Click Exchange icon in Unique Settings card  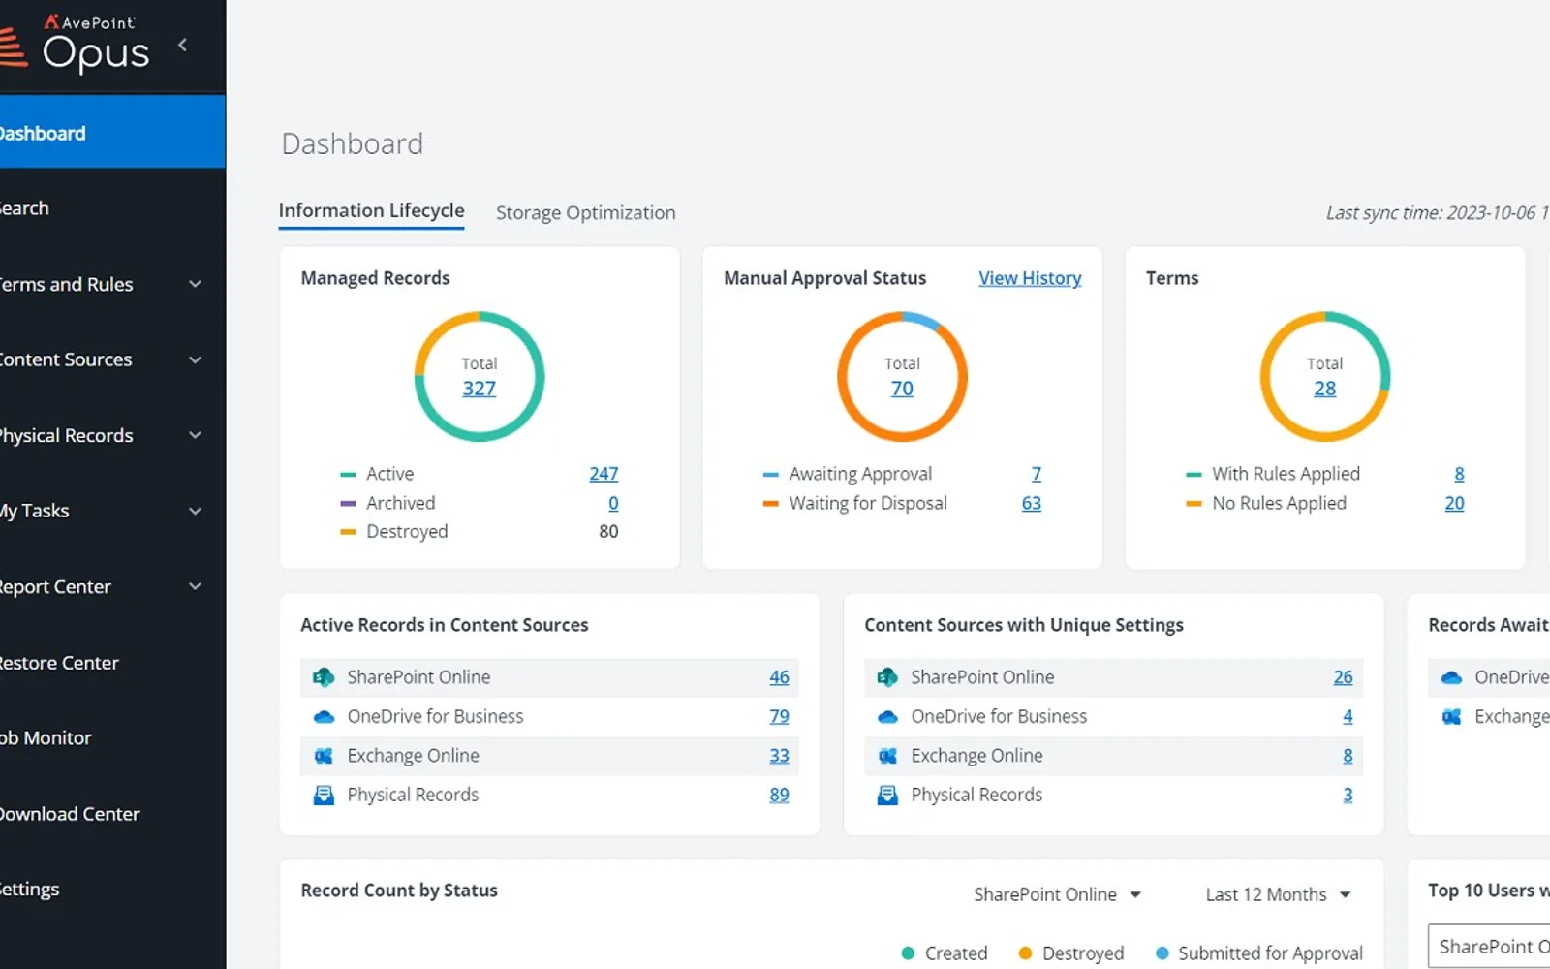(887, 756)
